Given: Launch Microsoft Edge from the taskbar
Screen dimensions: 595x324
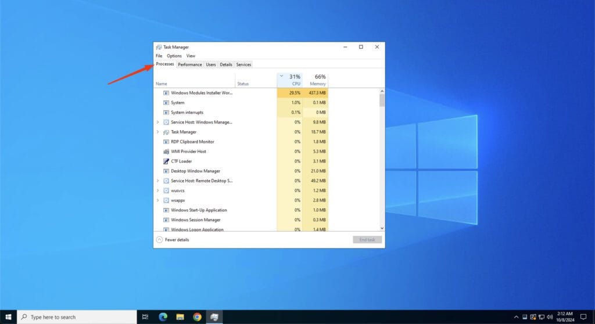Looking at the screenshot, I should (x=163, y=317).
